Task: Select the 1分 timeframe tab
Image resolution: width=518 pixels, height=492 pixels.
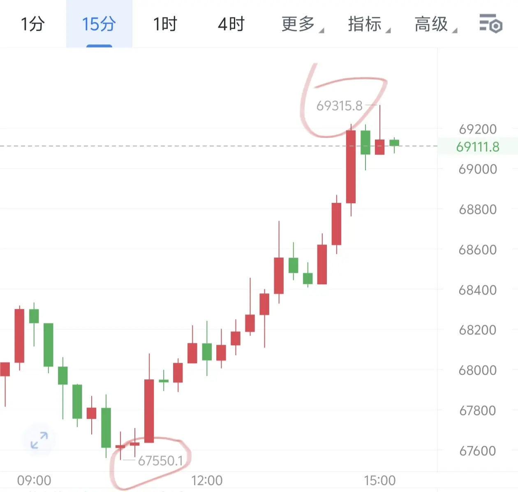Action: click(33, 24)
